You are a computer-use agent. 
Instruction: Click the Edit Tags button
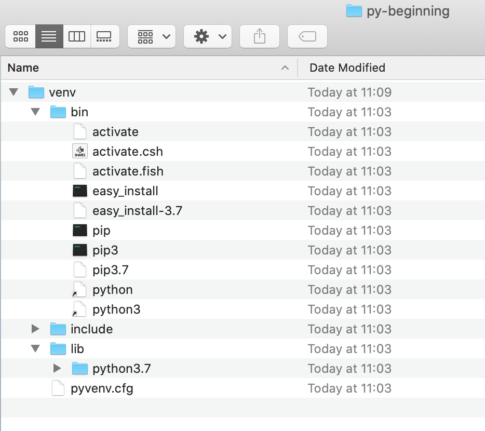307,36
